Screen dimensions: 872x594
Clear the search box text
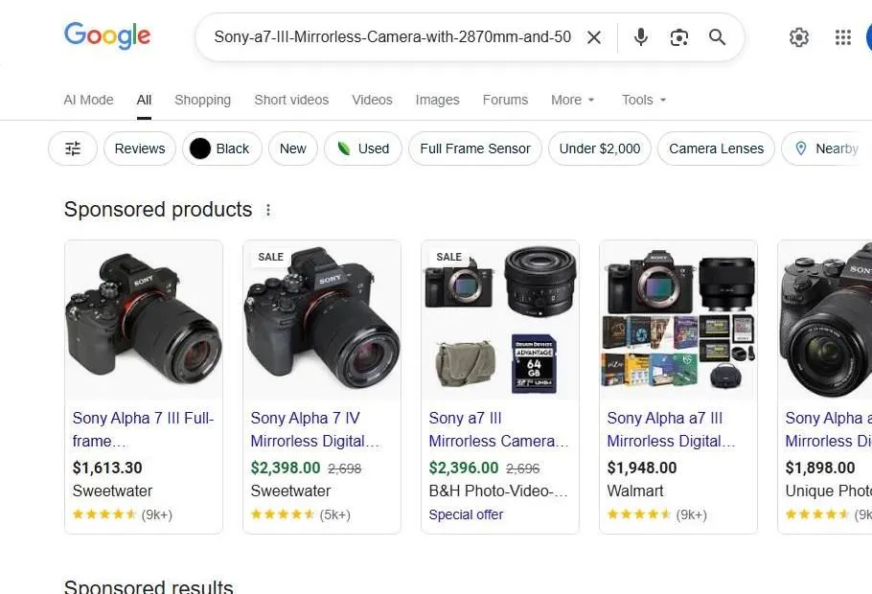(594, 37)
